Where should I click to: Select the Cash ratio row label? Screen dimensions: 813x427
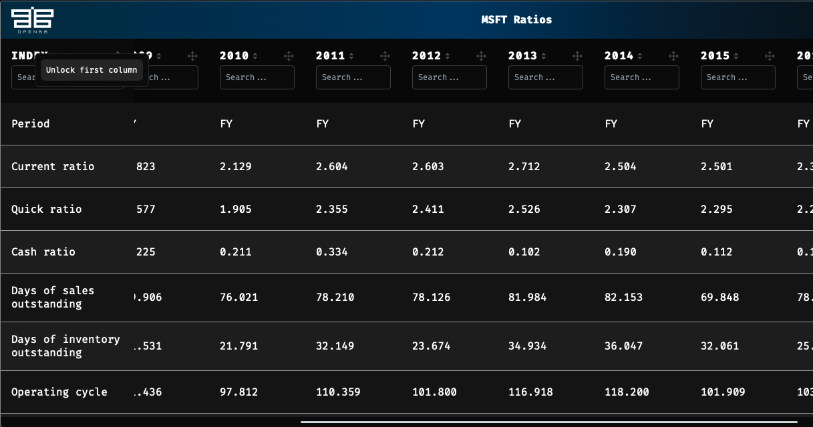point(43,252)
